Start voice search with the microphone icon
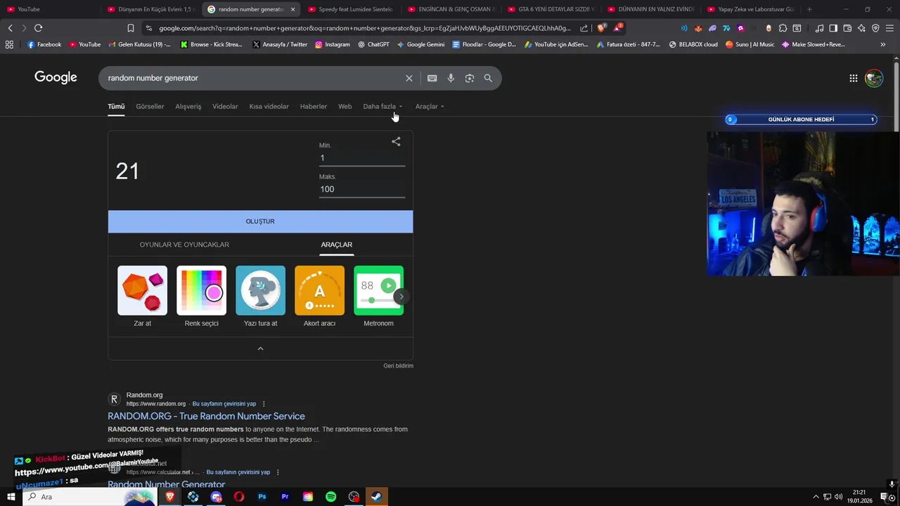The width and height of the screenshot is (900, 506). click(x=451, y=78)
